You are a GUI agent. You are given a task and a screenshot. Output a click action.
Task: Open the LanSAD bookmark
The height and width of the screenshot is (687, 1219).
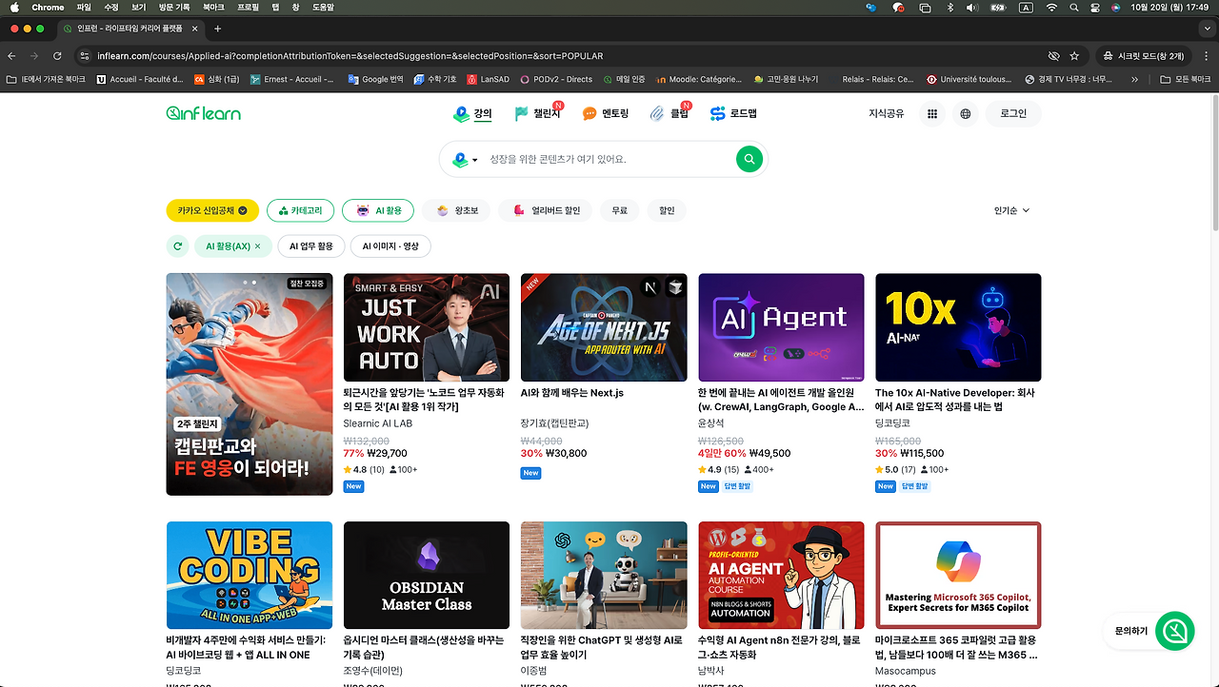click(x=488, y=79)
